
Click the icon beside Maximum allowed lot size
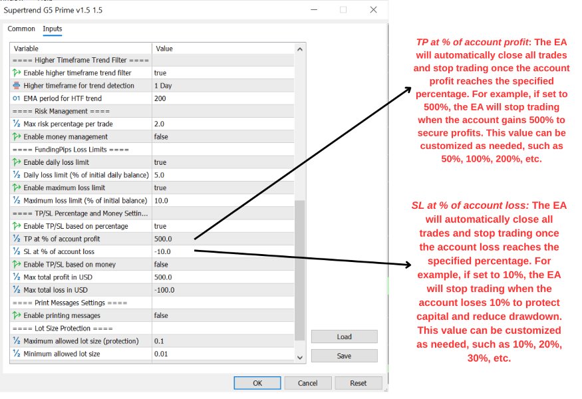[17, 341]
